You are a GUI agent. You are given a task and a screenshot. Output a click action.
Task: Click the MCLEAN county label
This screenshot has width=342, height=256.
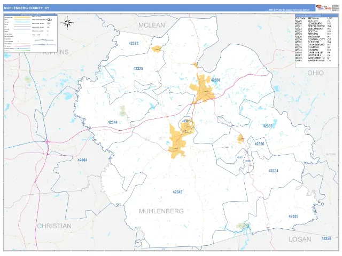[x=152, y=26]
